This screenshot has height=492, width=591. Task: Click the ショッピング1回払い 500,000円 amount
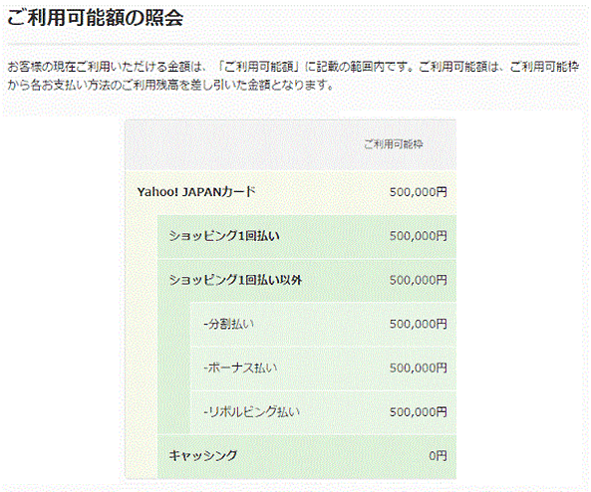[419, 236]
